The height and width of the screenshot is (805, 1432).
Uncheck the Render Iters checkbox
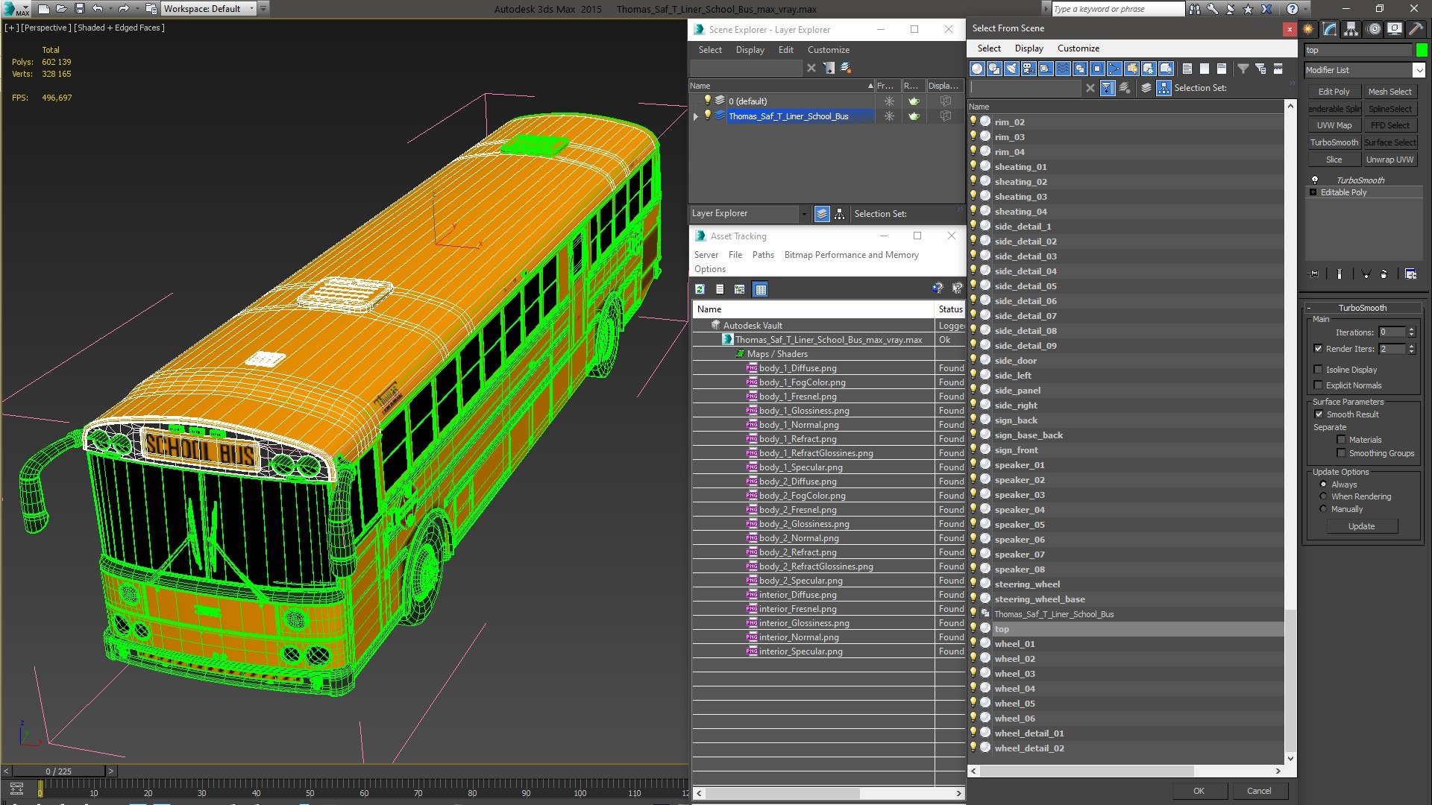[x=1318, y=349]
